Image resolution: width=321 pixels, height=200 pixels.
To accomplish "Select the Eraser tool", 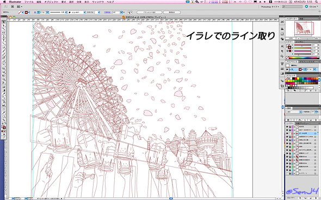I will pos(3,62).
